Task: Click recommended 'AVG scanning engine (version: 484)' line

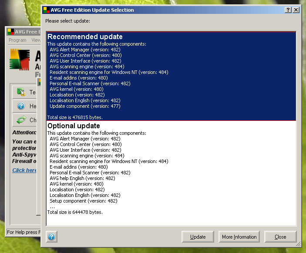Action: 87,67
